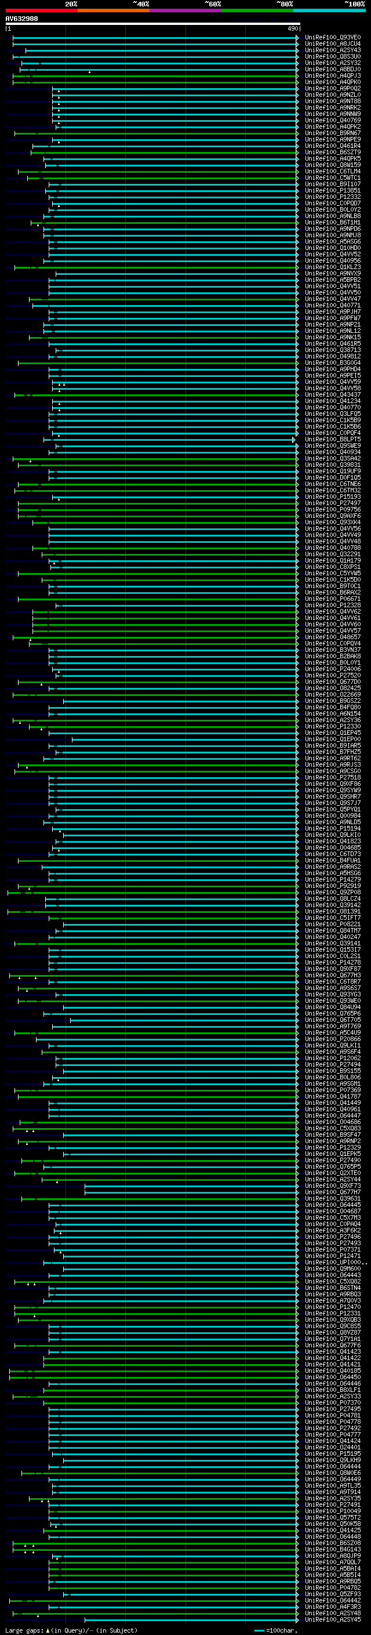The width and height of the screenshot is (371, 1635).
Task: Select the AV632988 query name
Action: 21,19
